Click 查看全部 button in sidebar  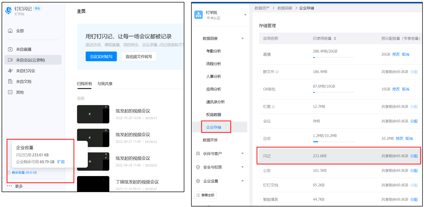click(x=205, y=195)
